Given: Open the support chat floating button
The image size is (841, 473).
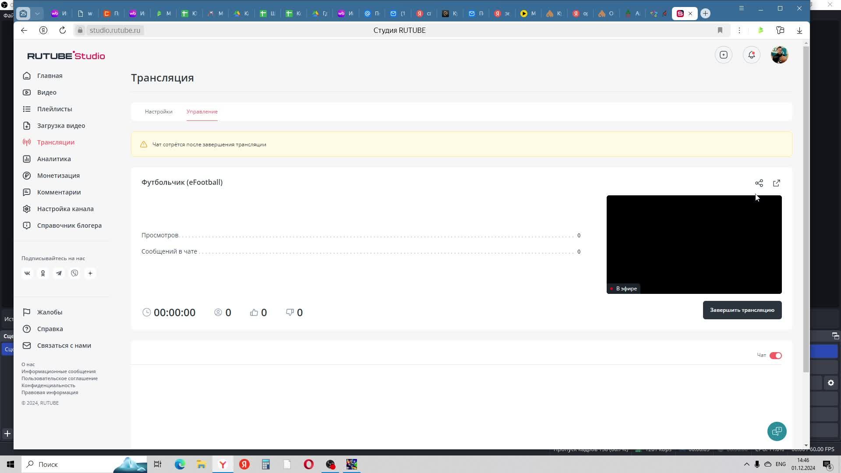Looking at the screenshot, I should click(777, 431).
